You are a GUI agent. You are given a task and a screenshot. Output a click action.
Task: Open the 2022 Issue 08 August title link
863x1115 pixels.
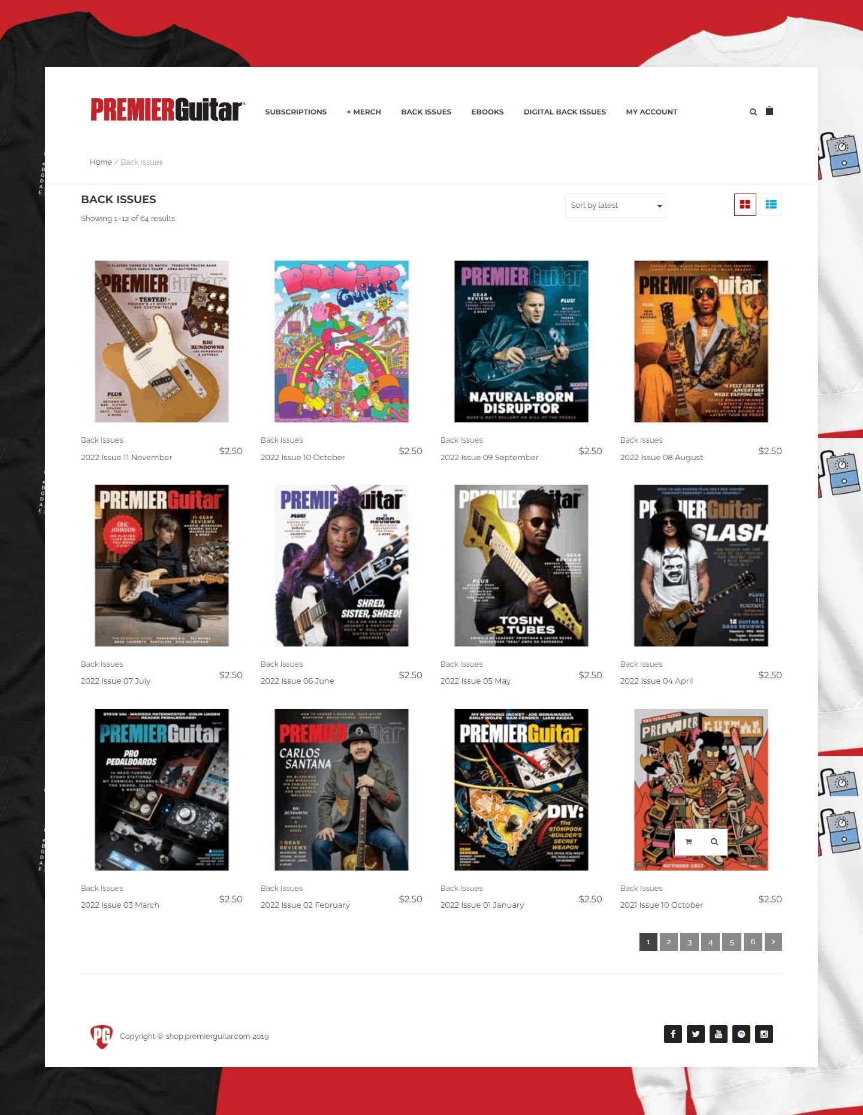point(661,458)
